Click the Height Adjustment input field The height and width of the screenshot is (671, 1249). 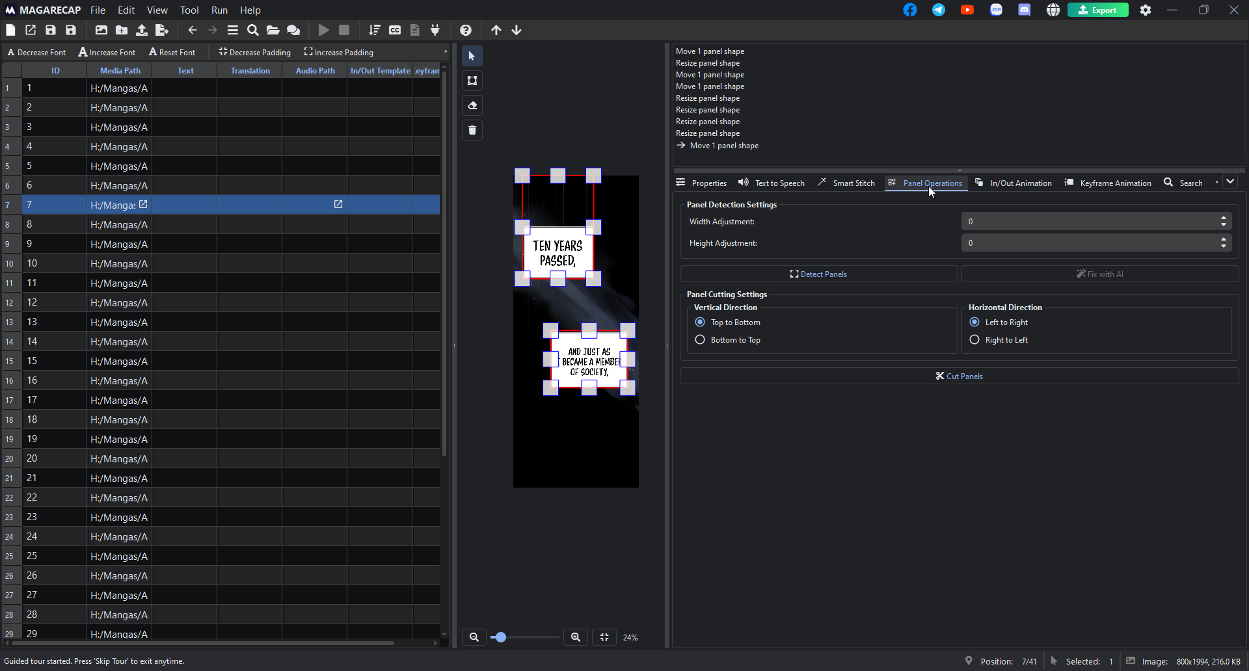coord(1090,243)
